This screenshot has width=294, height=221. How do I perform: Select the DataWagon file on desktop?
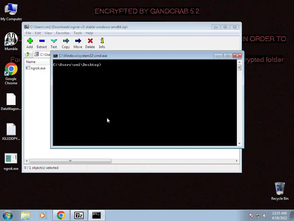point(11,102)
